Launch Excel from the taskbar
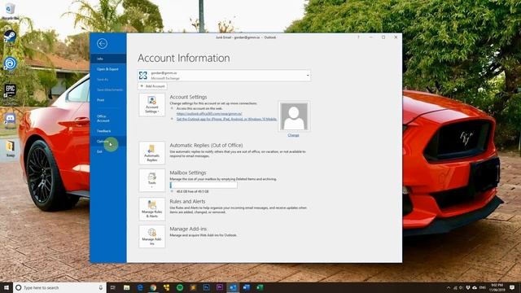521x293 pixels. pyautogui.click(x=260, y=287)
